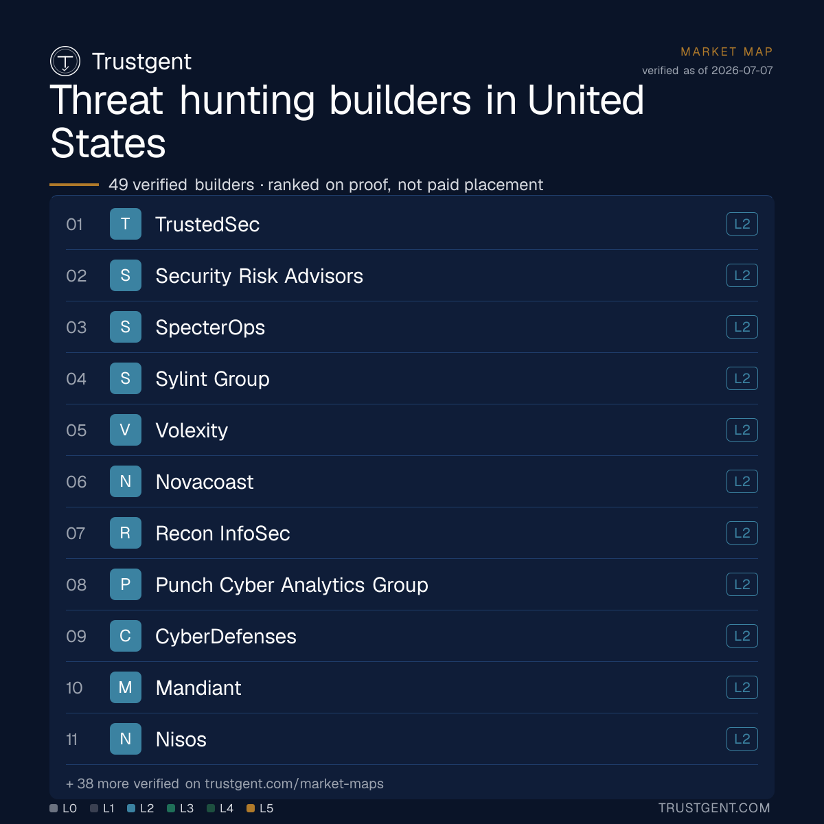Open the Sylint Group listing
Viewport: 824px width, 824px height.
[412, 378]
